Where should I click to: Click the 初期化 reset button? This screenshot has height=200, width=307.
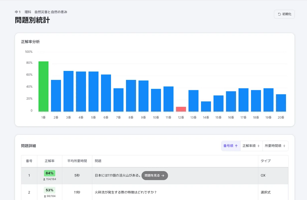pyautogui.click(x=284, y=14)
